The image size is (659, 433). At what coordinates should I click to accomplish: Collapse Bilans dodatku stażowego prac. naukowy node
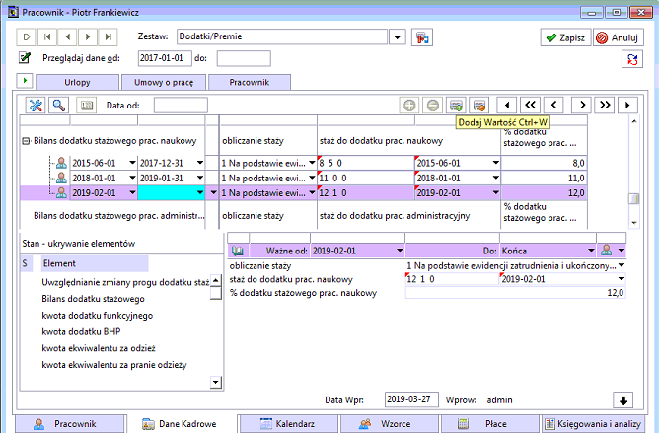coord(26,141)
